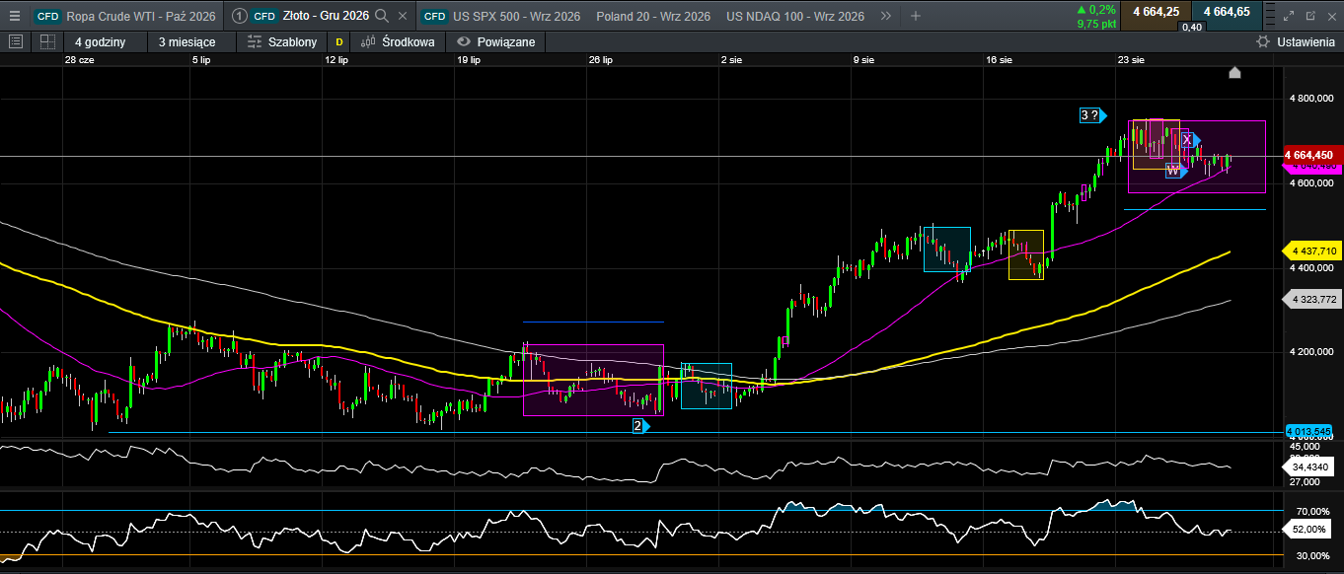1344x574 pixels.
Task: Open Szablony templates button
Action: pos(281,41)
